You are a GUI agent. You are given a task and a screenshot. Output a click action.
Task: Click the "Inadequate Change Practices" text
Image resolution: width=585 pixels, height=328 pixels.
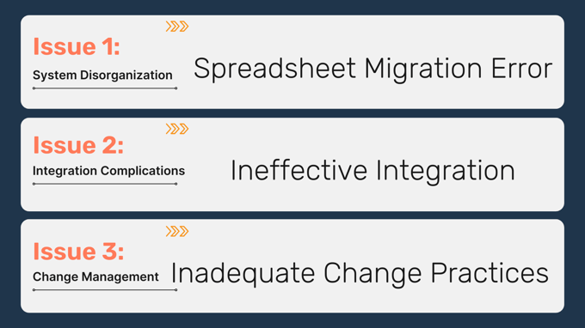pyautogui.click(x=360, y=274)
